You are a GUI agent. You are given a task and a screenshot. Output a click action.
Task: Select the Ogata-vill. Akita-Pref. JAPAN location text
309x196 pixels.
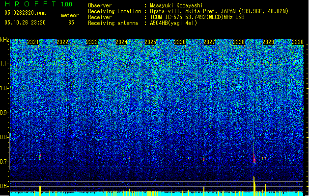(x=219, y=11)
